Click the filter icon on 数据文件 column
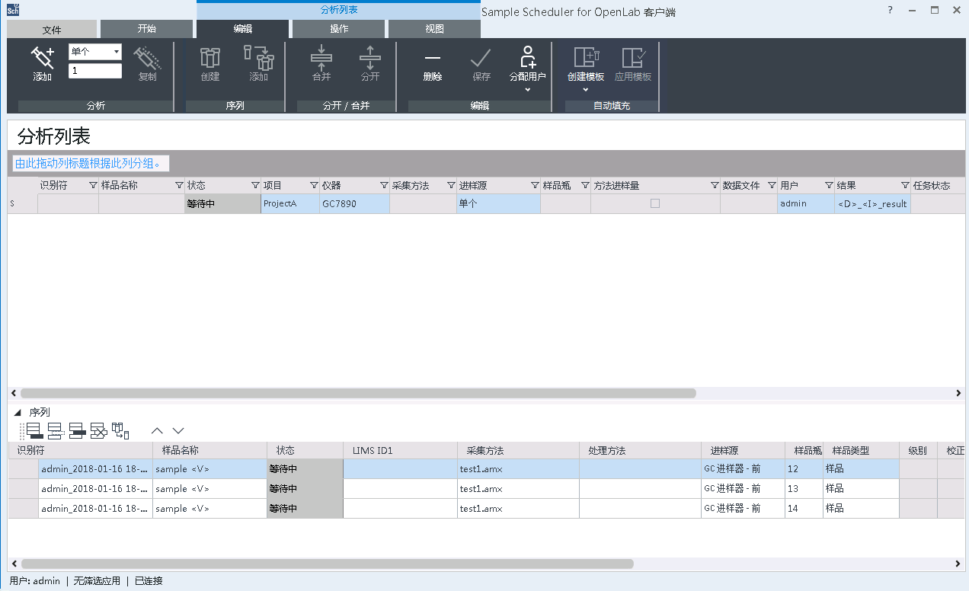Image resolution: width=969 pixels, height=591 pixels. (x=772, y=185)
